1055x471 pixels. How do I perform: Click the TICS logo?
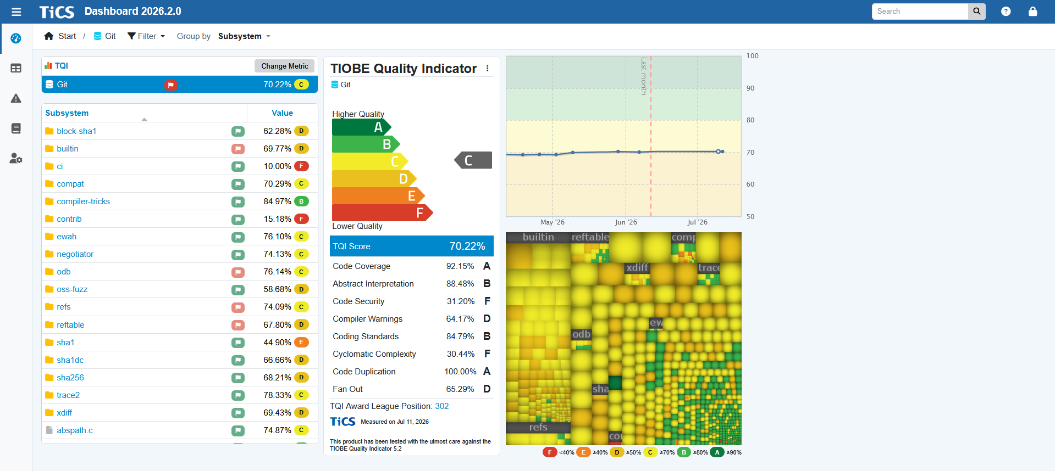point(57,12)
